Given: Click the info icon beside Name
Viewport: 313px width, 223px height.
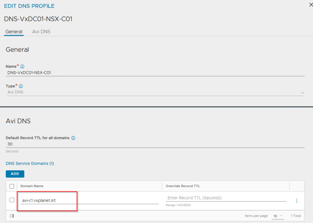Looking at the screenshot, I should click(x=22, y=66).
